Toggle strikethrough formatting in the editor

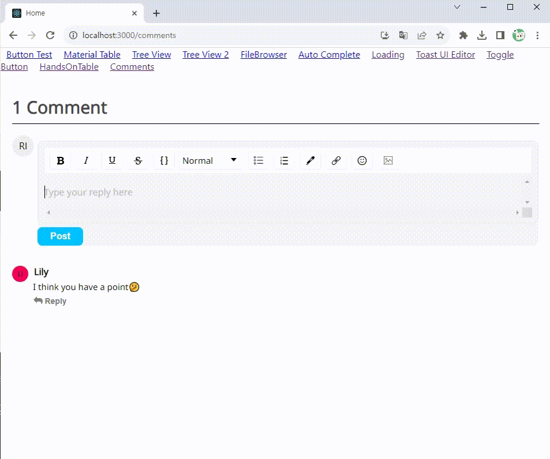point(138,161)
